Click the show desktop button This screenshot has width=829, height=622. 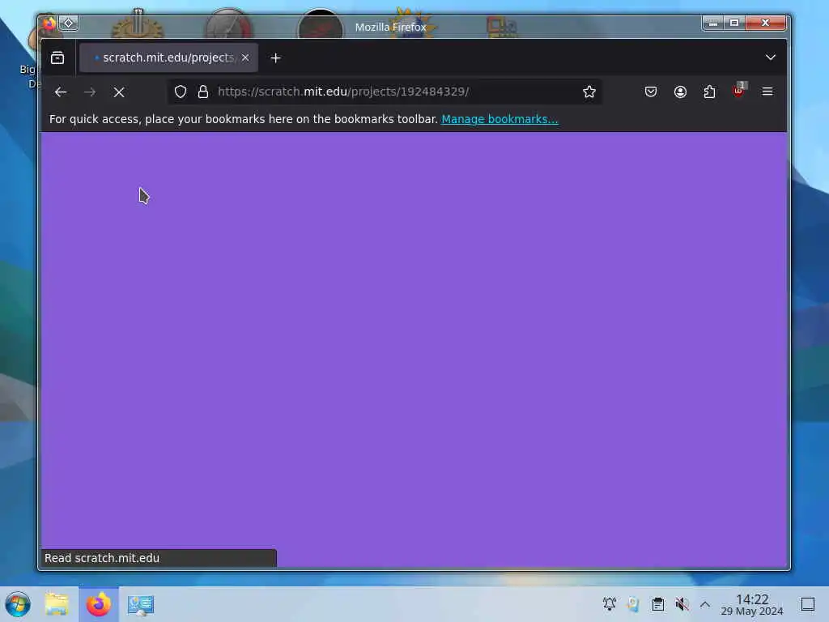click(x=807, y=604)
